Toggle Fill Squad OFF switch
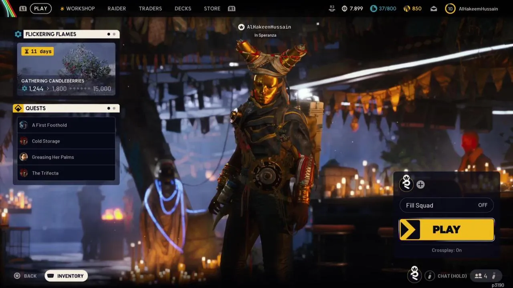 (x=446, y=205)
